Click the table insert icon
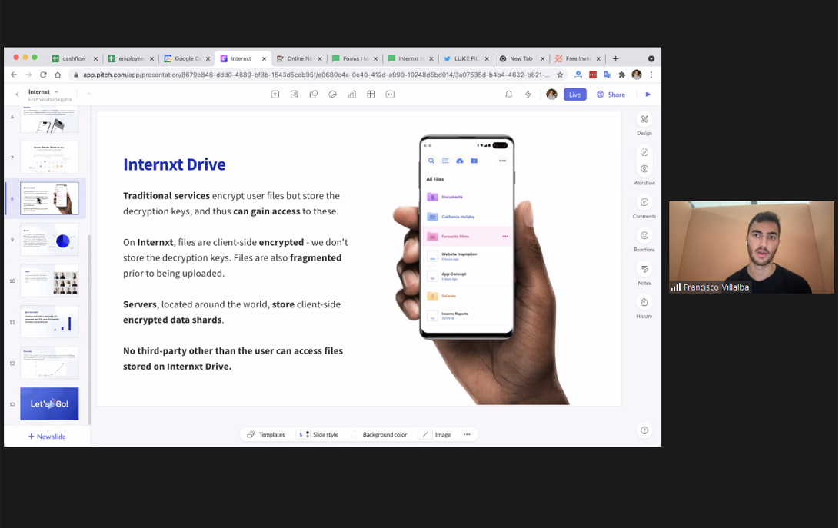This screenshot has width=839, height=528. [x=371, y=95]
